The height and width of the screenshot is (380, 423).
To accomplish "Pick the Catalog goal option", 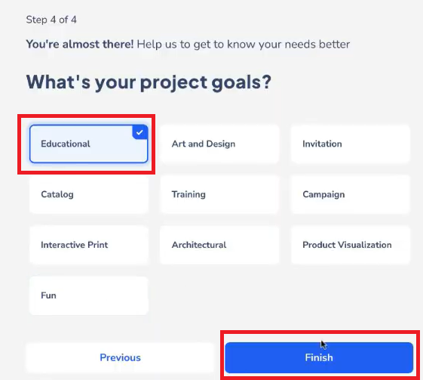I will point(89,194).
